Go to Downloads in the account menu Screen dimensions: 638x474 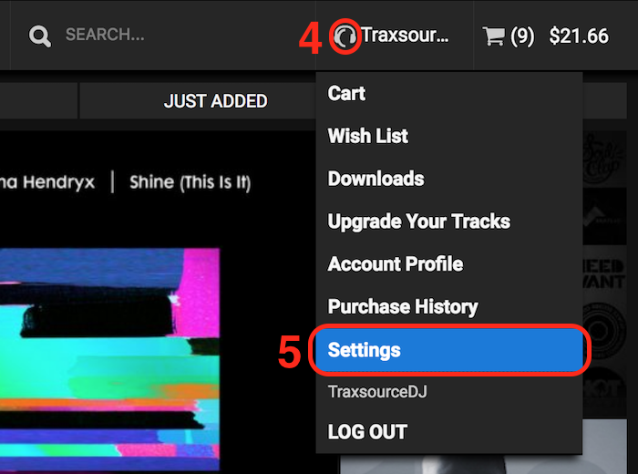[x=376, y=179]
